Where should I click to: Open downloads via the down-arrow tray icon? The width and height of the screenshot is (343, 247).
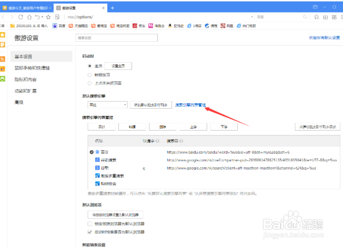pos(326,17)
